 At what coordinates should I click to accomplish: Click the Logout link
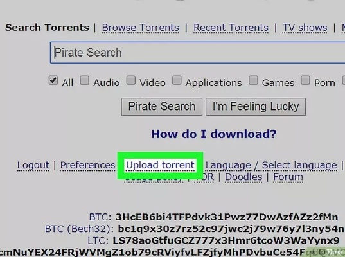33,165
